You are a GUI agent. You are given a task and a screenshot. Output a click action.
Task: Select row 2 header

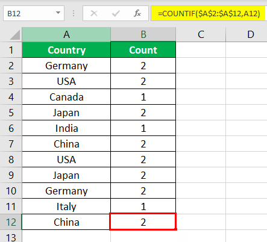pyautogui.click(x=11, y=66)
